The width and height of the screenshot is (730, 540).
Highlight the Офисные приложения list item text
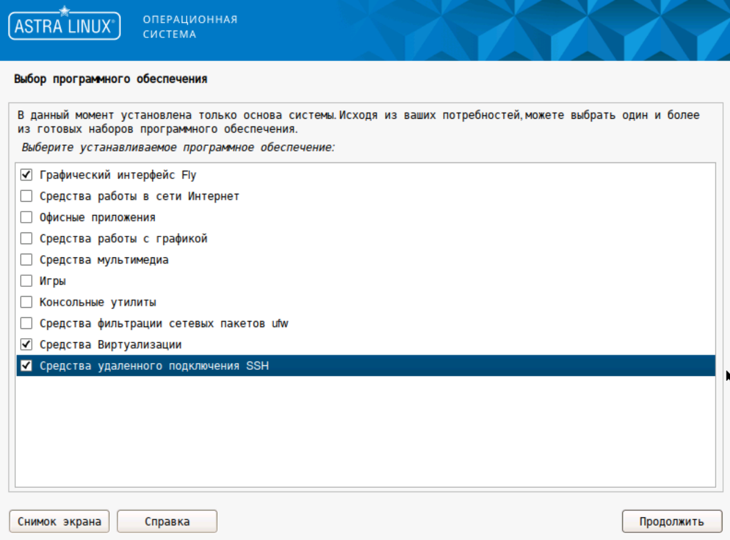click(x=97, y=218)
